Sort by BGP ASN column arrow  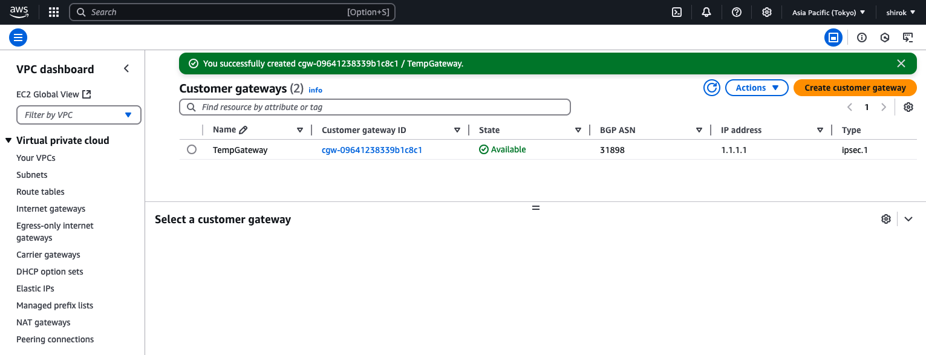[699, 130]
